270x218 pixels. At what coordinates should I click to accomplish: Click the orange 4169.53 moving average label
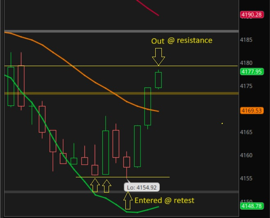click(x=252, y=110)
